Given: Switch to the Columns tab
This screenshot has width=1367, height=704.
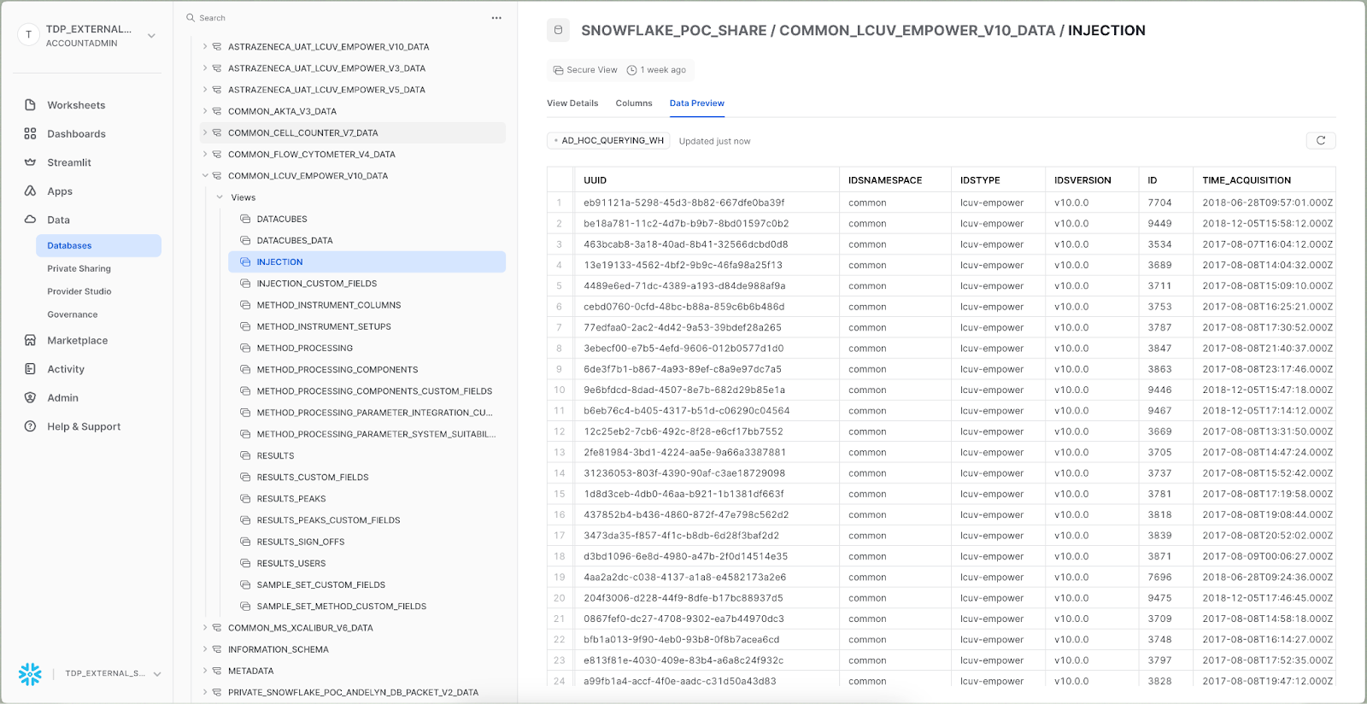Looking at the screenshot, I should click(x=634, y=103).
